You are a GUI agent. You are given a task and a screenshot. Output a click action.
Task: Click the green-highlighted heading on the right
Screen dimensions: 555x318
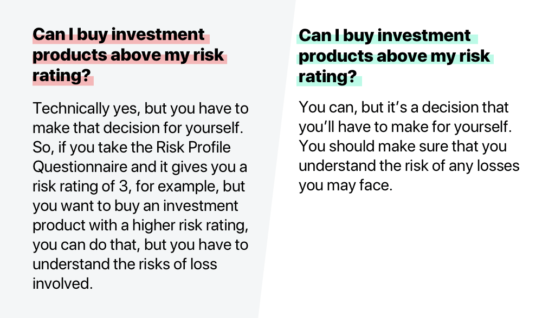click(x=394, y=56)
